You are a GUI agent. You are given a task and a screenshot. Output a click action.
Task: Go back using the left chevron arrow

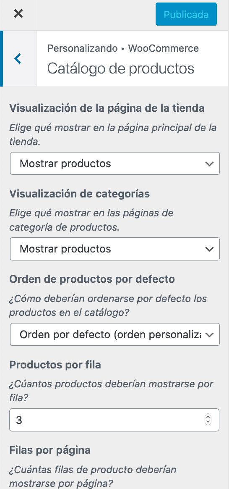18,59
